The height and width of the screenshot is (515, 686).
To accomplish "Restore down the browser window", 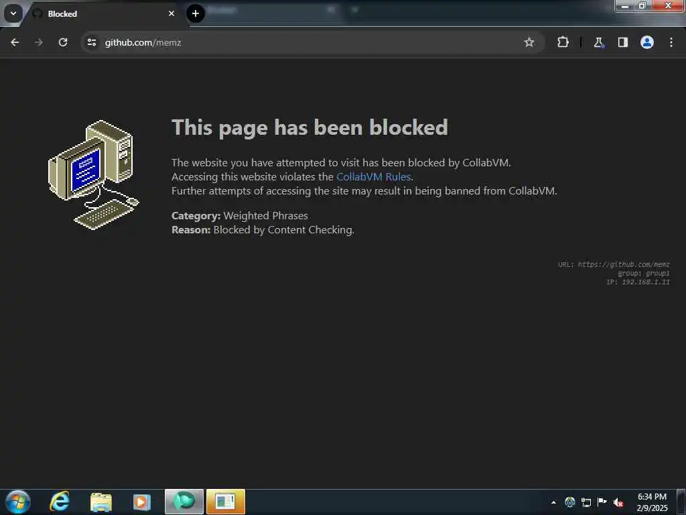I will point(642,6).
